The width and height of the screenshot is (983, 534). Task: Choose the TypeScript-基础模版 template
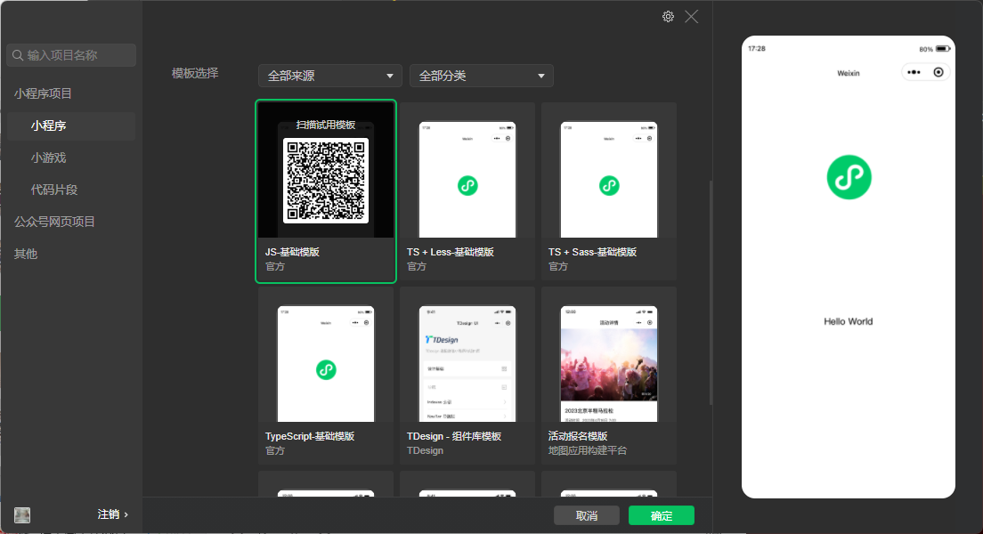tap(326, 376)
